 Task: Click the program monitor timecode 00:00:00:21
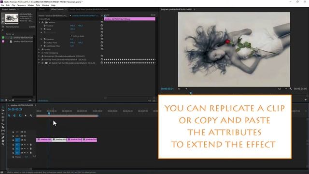pyautogui.click(x=167, y=89)
